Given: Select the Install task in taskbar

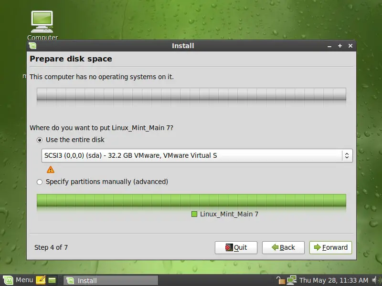Looking at the screenshot, I should tap(111, 280).
